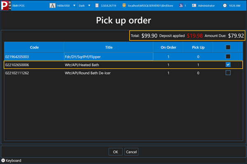
Task: Expand the Keyboard panel chevron icon
Action: [x=3, y=160]
